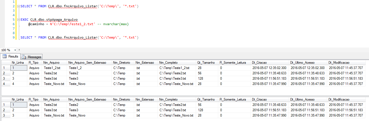Select the Nm_Diretorio column header in lower grid
Image resolution: width=369 pixels, height=121 pixels.
[123, 99]
